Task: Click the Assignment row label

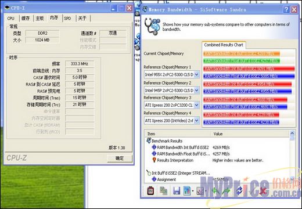Action: click(x=167, y=179)
